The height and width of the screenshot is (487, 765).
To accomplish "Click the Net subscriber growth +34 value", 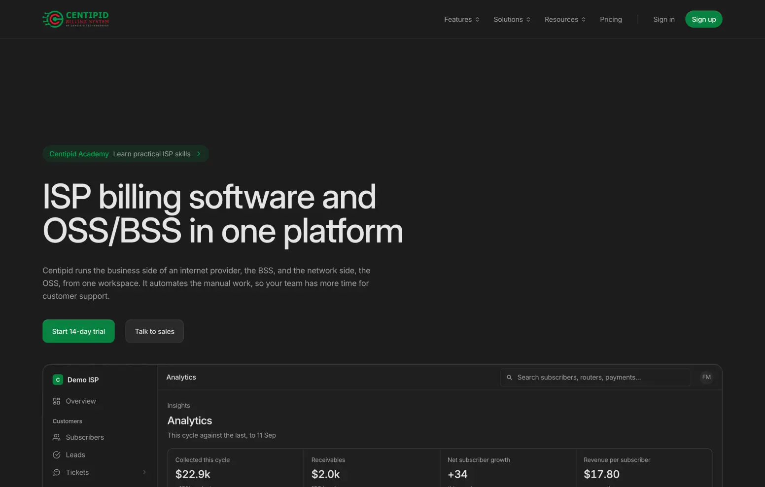I will (x=457, y=474).
